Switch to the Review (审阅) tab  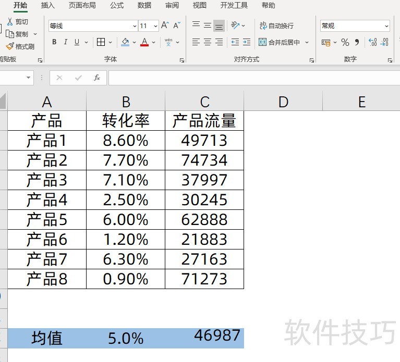[172, 5]
